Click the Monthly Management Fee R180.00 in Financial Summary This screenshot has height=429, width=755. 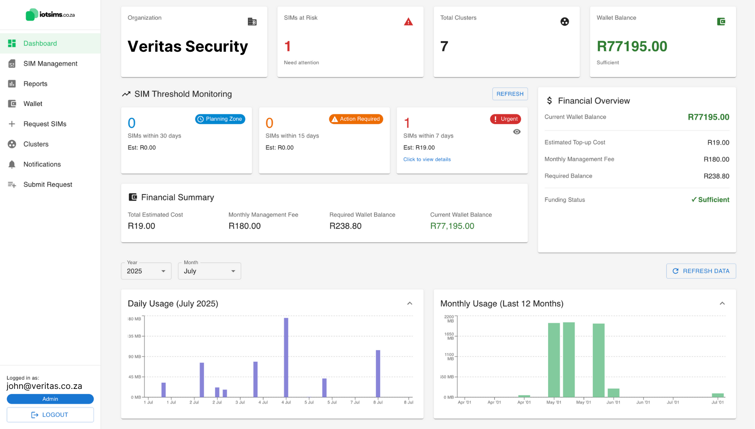244,226
